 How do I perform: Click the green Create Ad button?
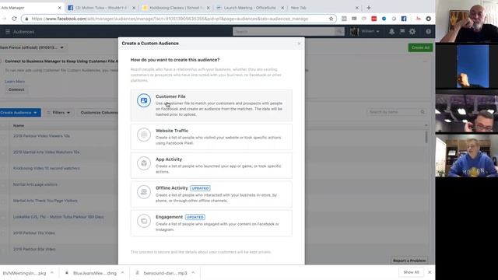[x=420, y=47]
